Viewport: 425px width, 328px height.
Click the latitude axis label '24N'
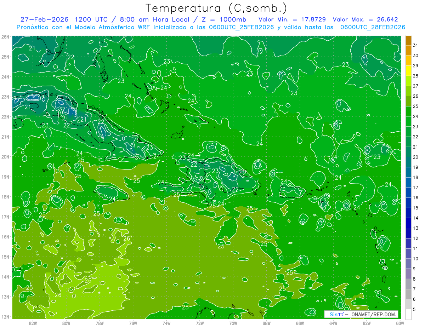coord(5,77)
